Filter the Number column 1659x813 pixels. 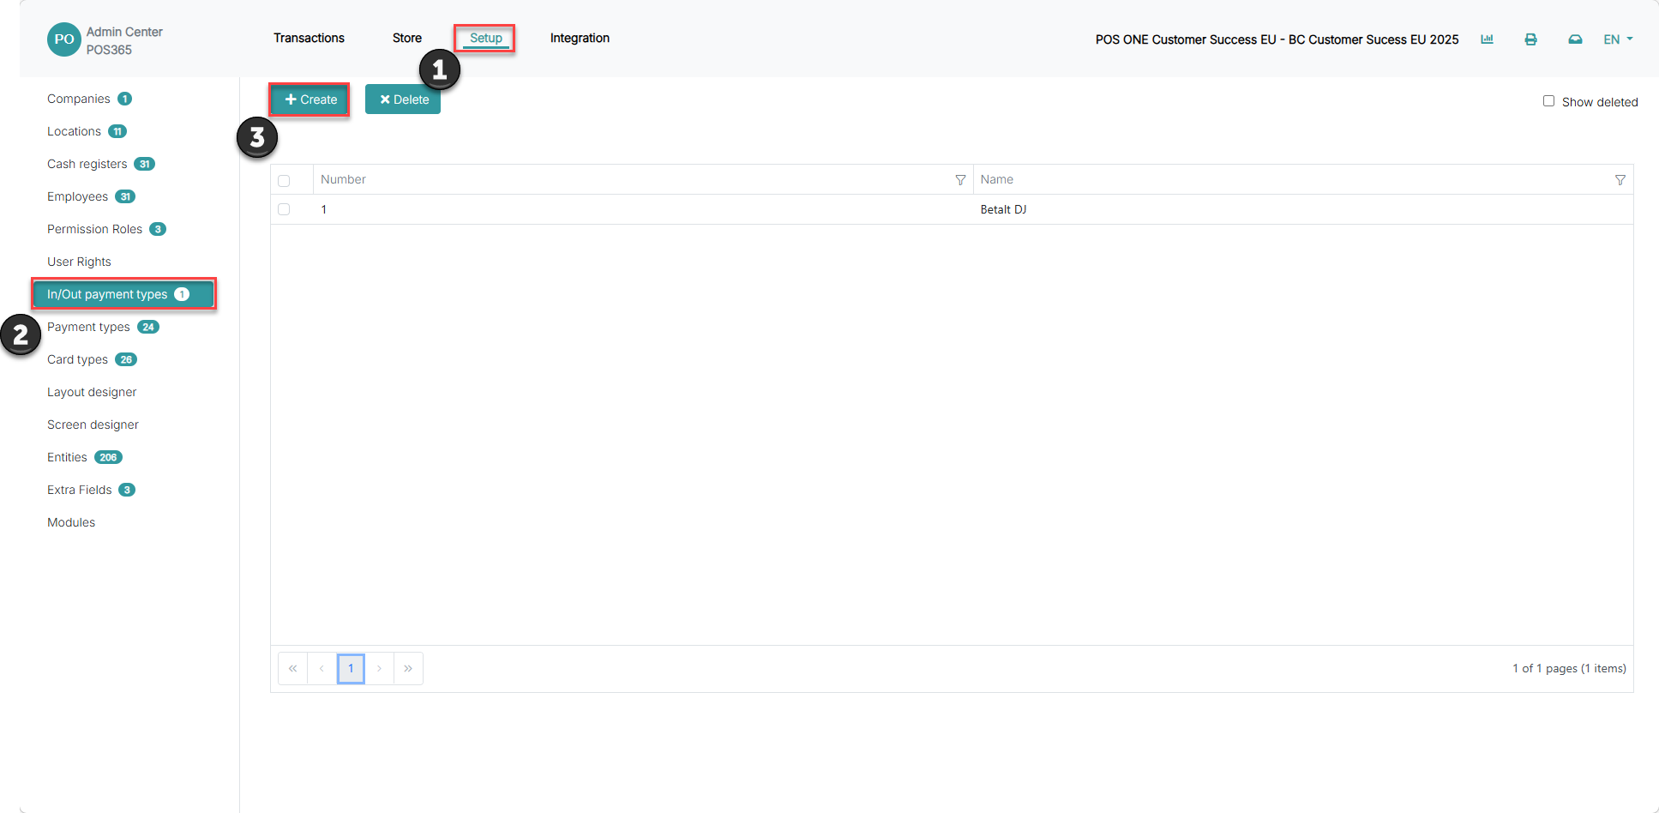[x=960, y=180]
